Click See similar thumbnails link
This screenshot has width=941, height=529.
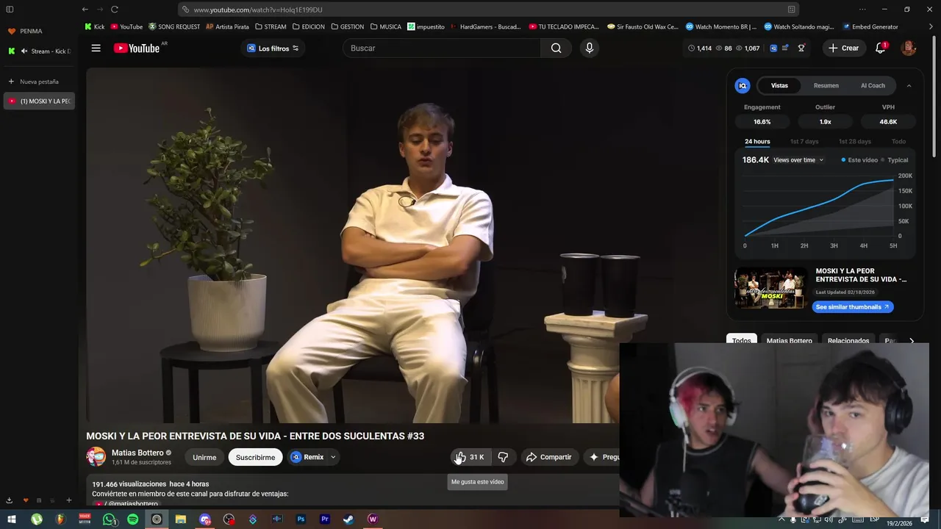[853, 307]
